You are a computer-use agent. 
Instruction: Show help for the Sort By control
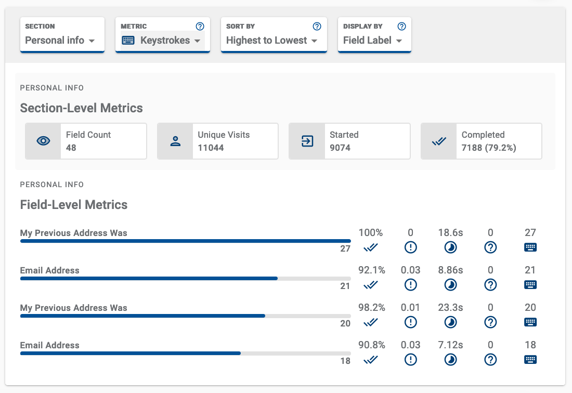coord(317,26)
